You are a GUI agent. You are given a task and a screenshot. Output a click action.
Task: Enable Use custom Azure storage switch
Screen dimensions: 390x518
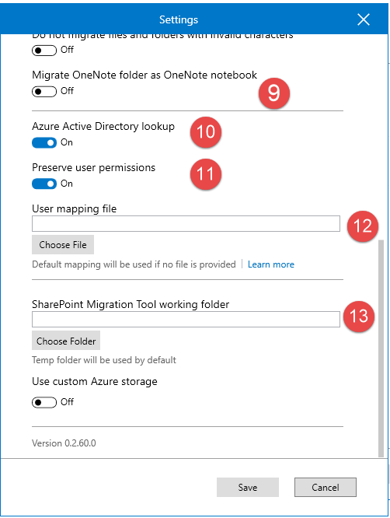(x=44, y=402)
